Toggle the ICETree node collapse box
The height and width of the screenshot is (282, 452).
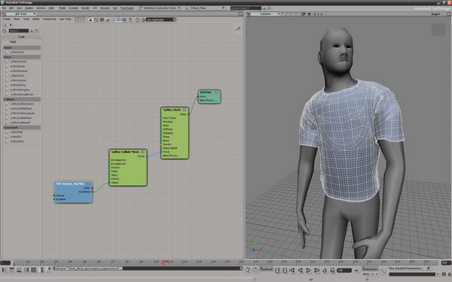(x=216, y=92)
